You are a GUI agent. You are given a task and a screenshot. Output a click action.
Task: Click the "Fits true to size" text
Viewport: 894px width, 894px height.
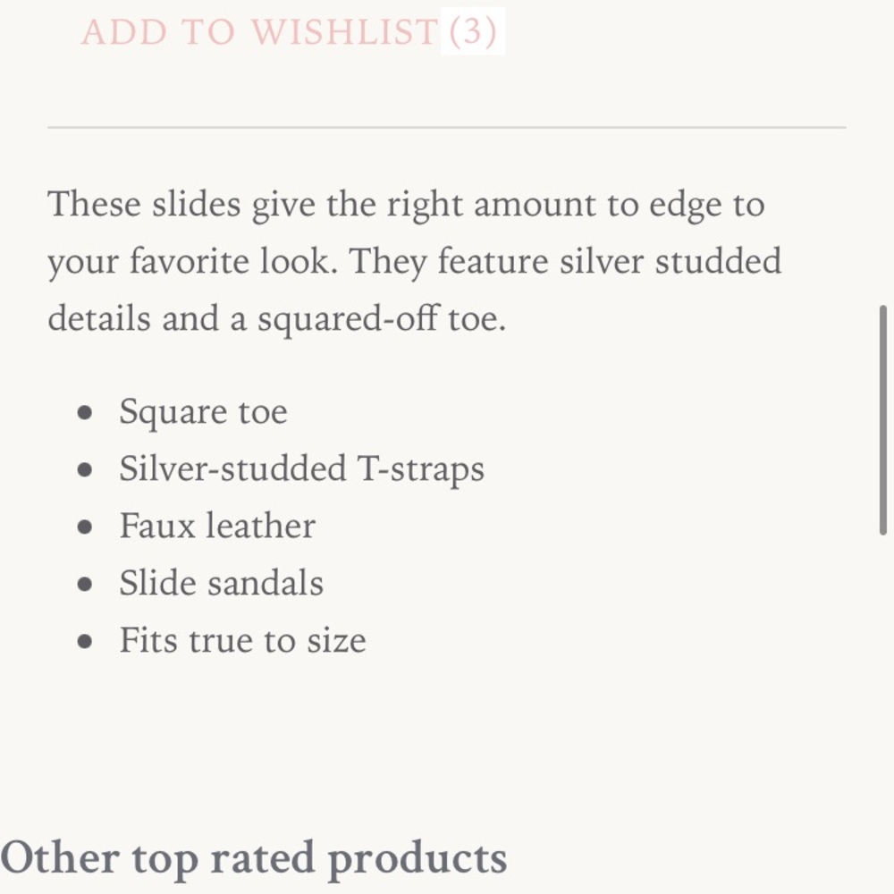click(242, 641)
